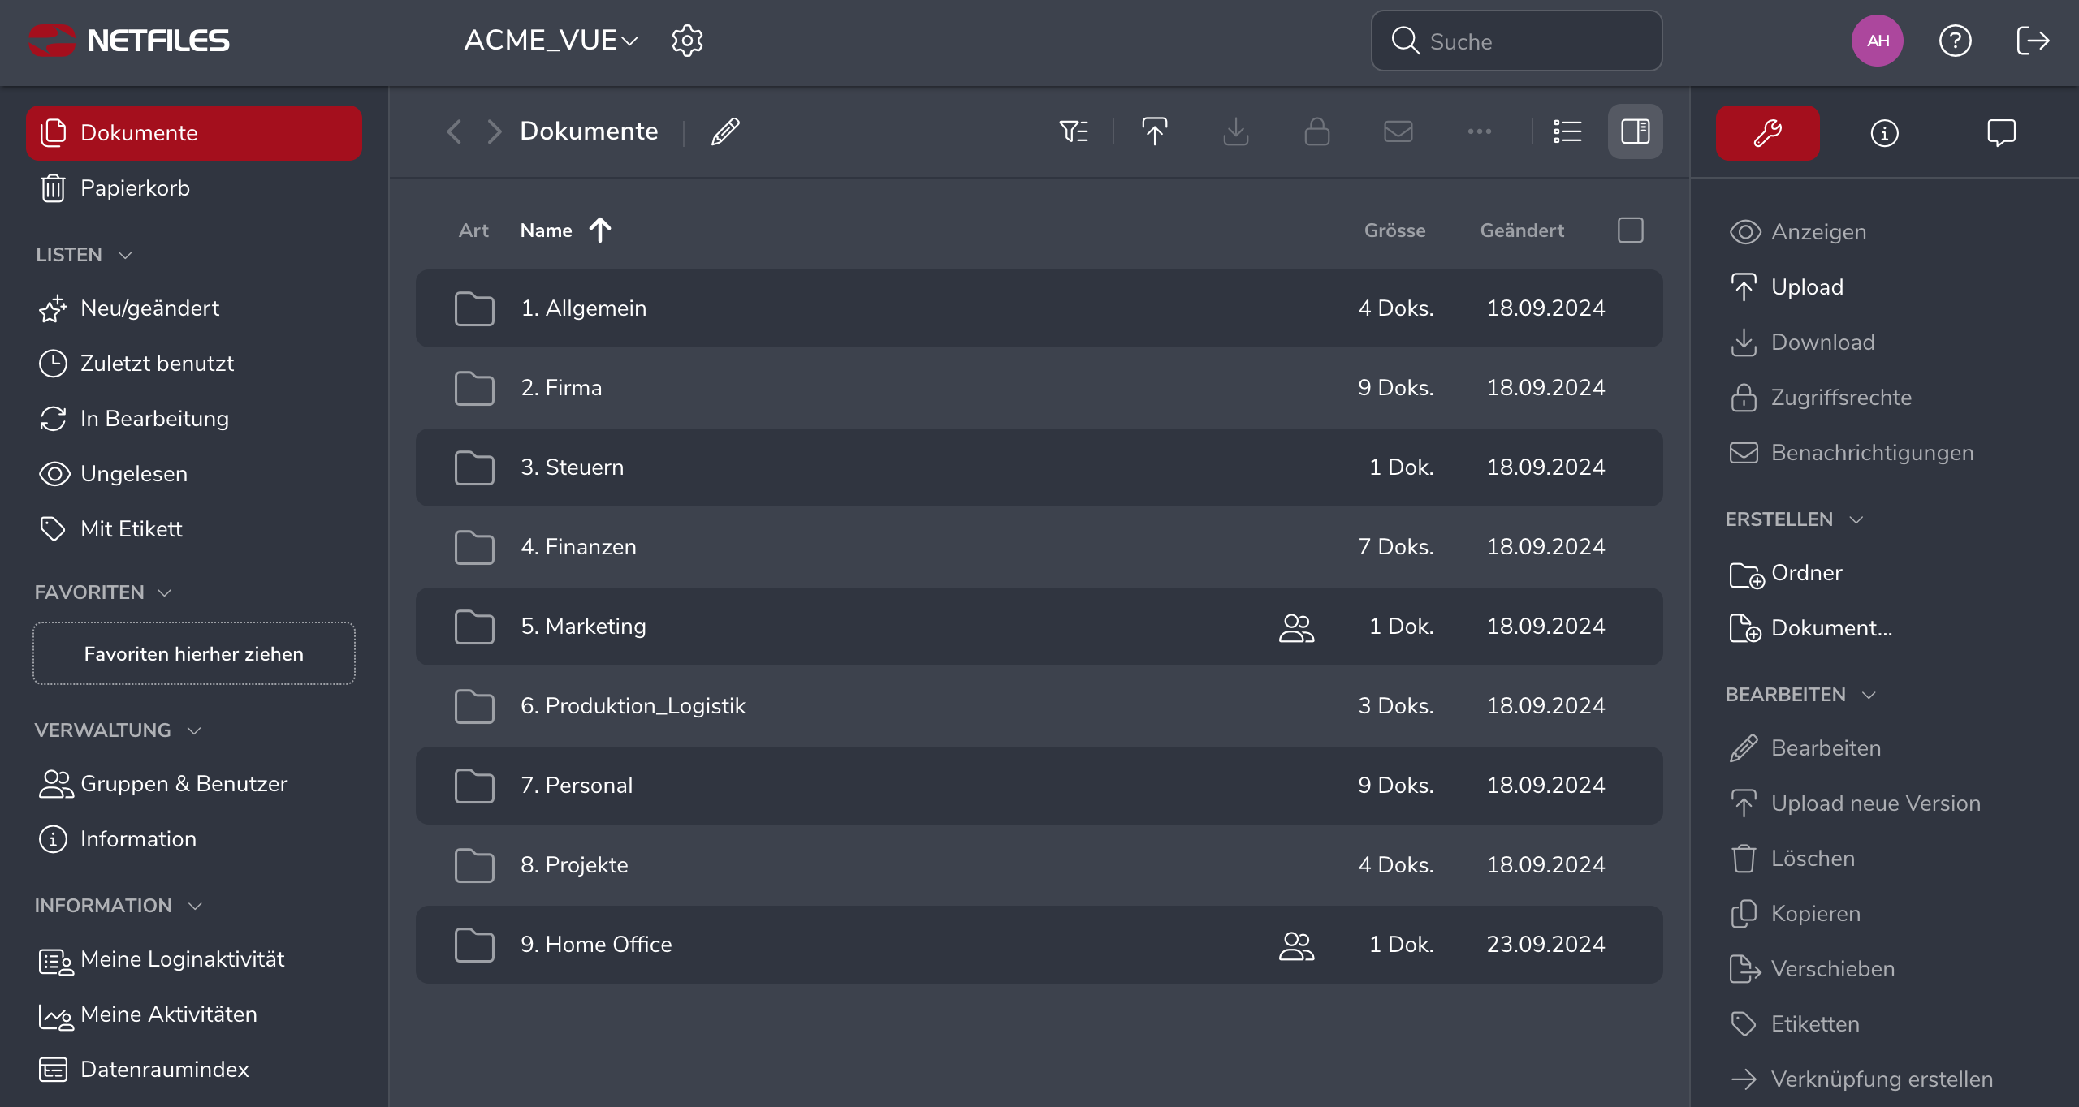Open the AH user avatar

(x=1877, y=41)
